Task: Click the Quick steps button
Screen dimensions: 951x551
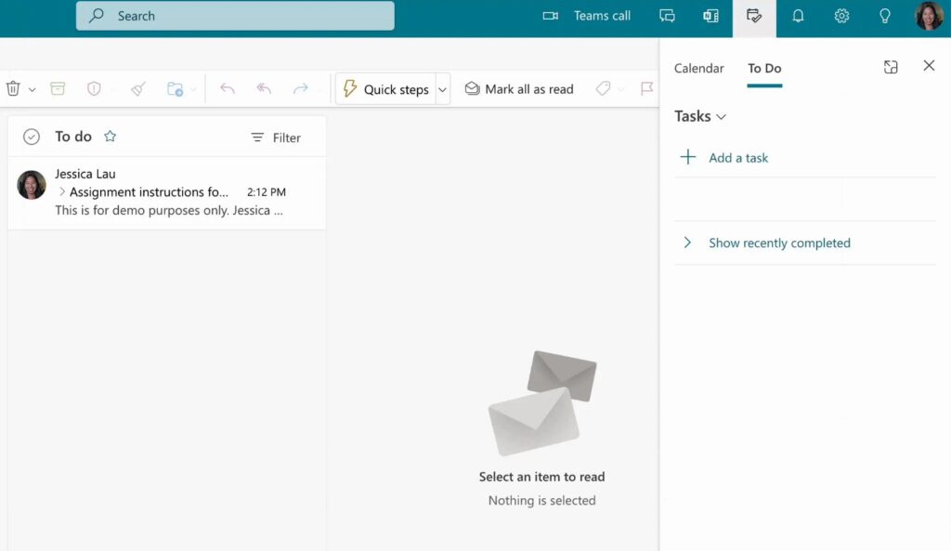Action: pyautogui.click(x=385, y=89)
